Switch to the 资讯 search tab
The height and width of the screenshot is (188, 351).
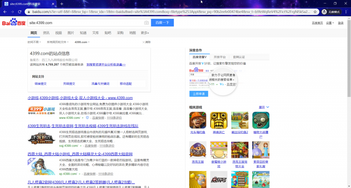46,33
